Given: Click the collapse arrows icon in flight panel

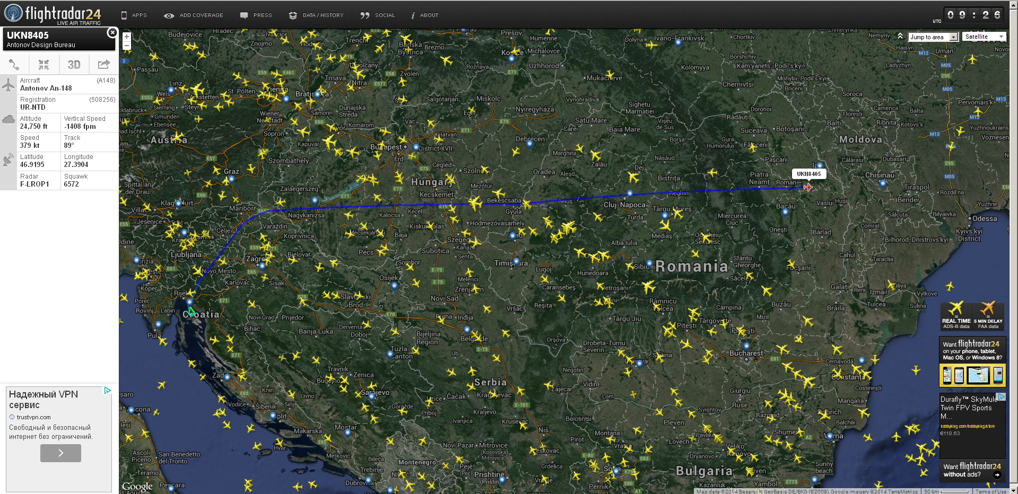Looking at the screenshot, I should pyautogui.click(x=44, y=65).
